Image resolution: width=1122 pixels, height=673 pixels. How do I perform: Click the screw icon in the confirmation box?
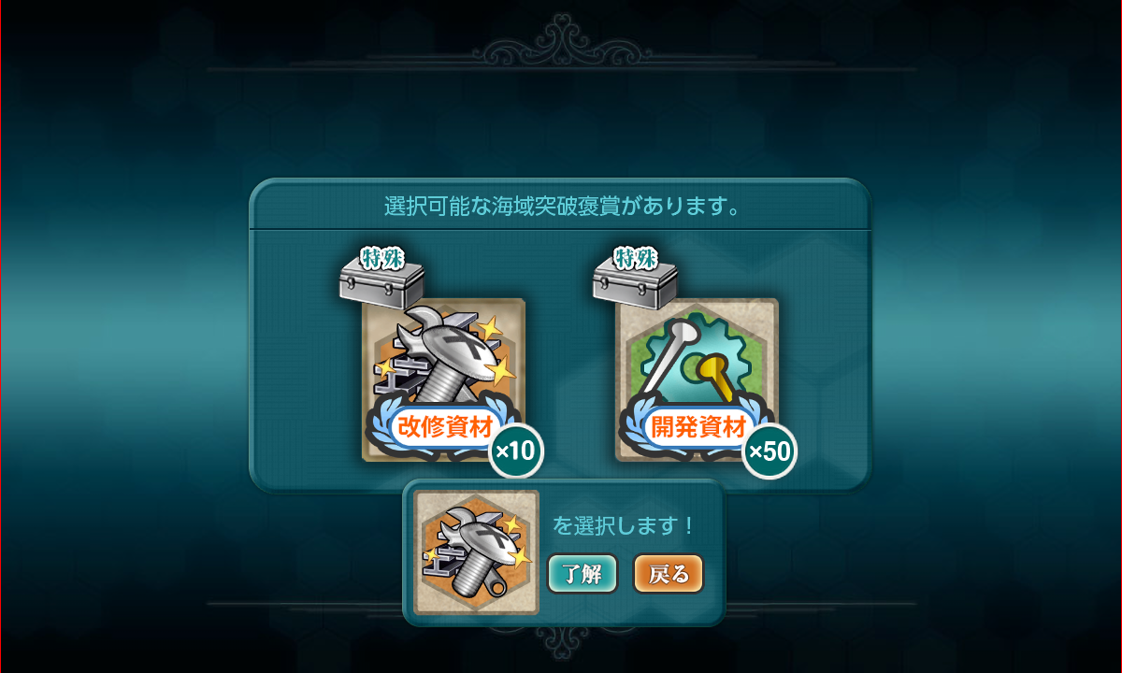pos(477,551)
